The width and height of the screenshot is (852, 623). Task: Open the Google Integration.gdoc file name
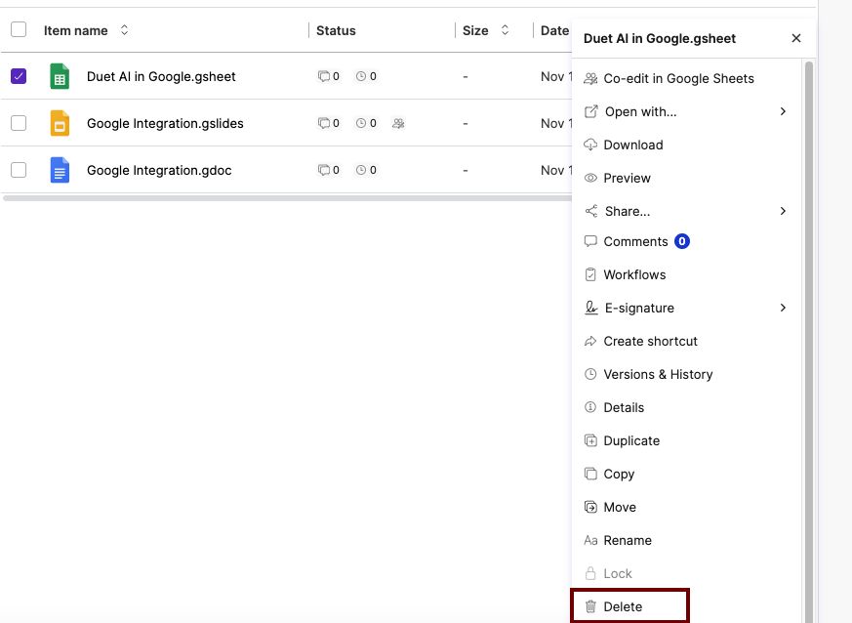pyautogui.click(x=159, y=170)
